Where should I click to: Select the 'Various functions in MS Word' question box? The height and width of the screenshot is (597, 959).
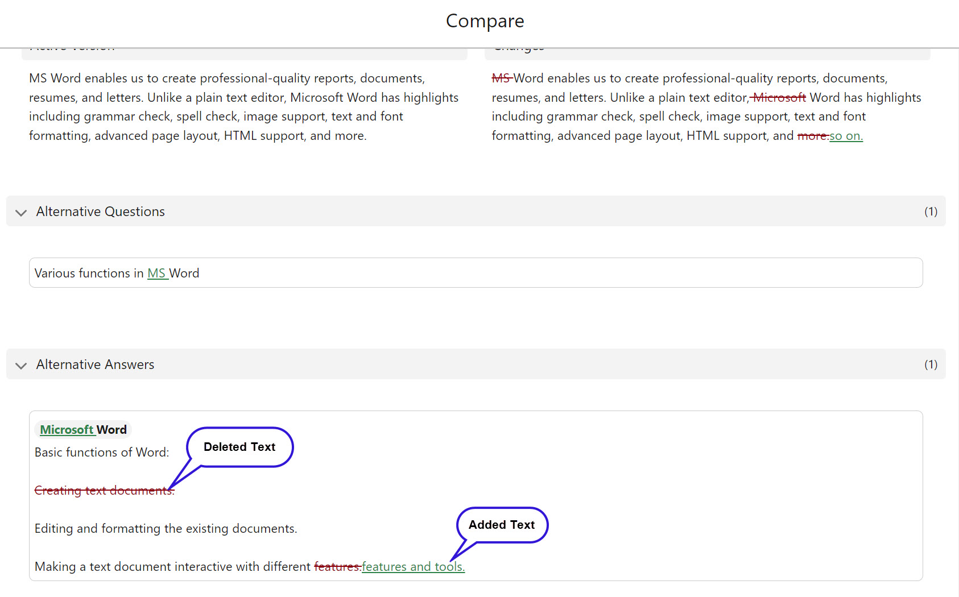pos(476,273)
